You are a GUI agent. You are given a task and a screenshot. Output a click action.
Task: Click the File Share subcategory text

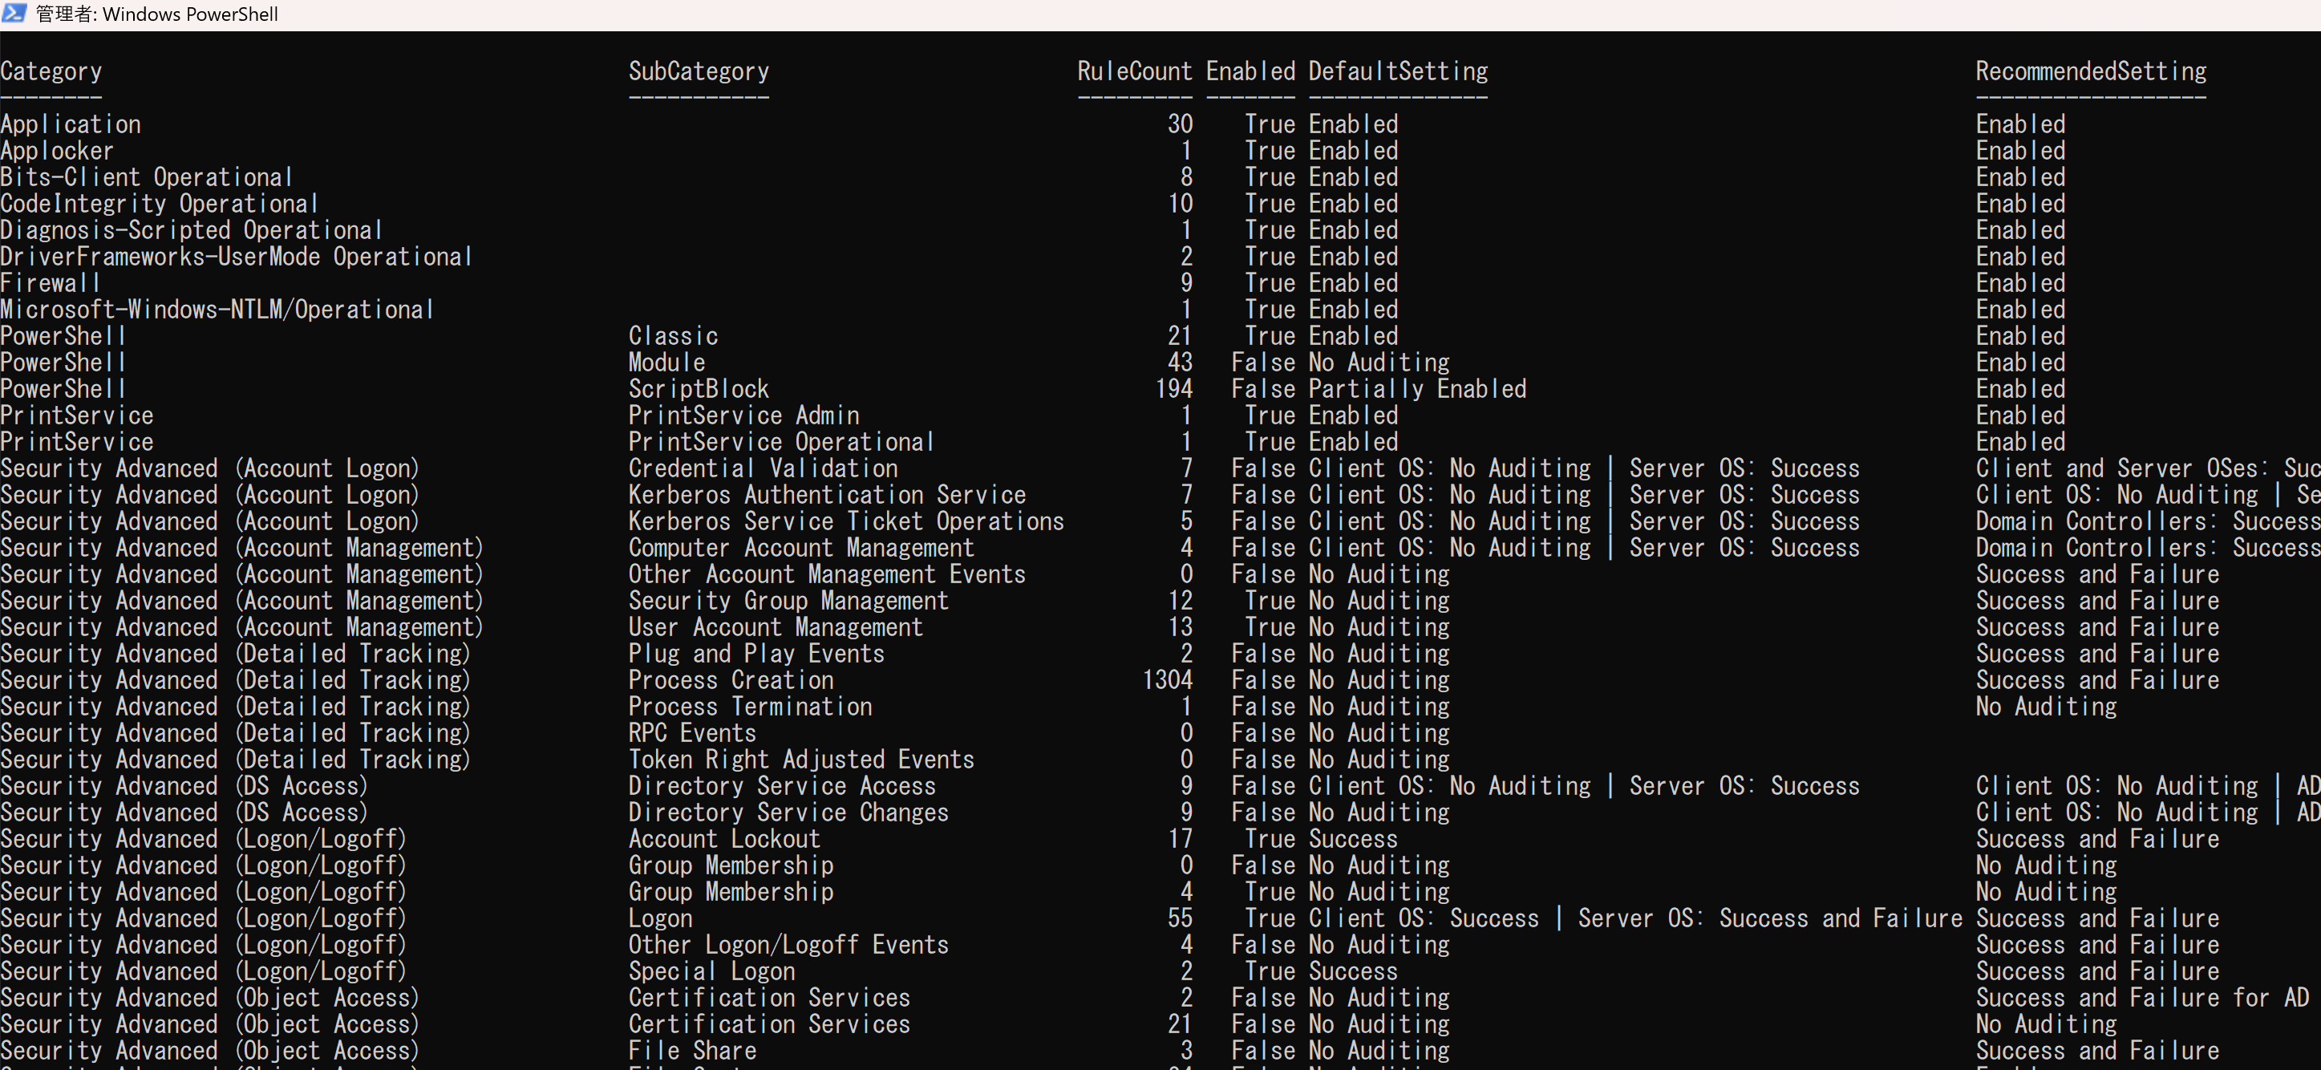(x=692, y=1051)
